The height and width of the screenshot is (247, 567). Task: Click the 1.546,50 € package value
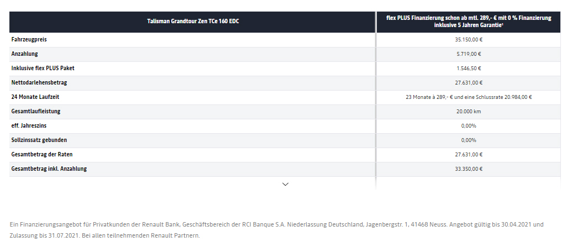click(468, 69)
